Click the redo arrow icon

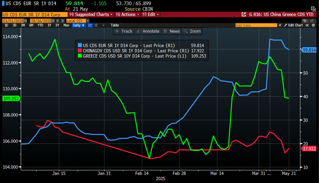point(312,21)
